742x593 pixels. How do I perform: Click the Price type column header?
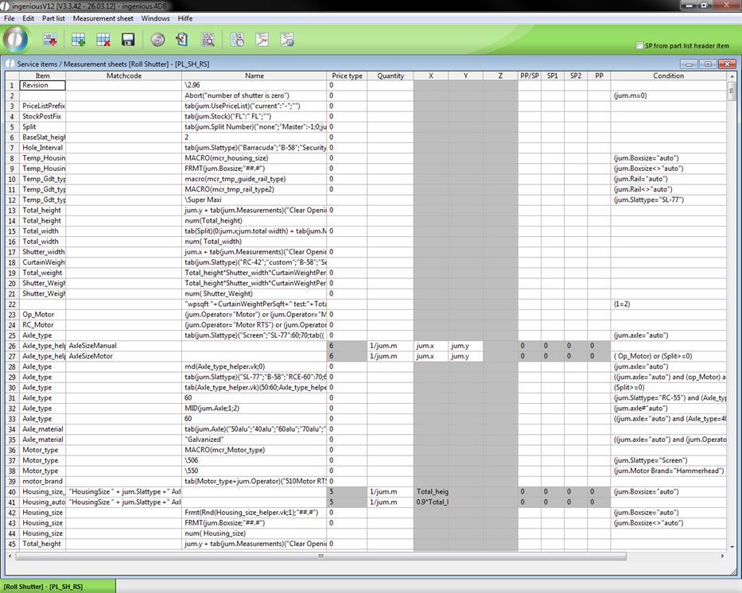(347, 76)
